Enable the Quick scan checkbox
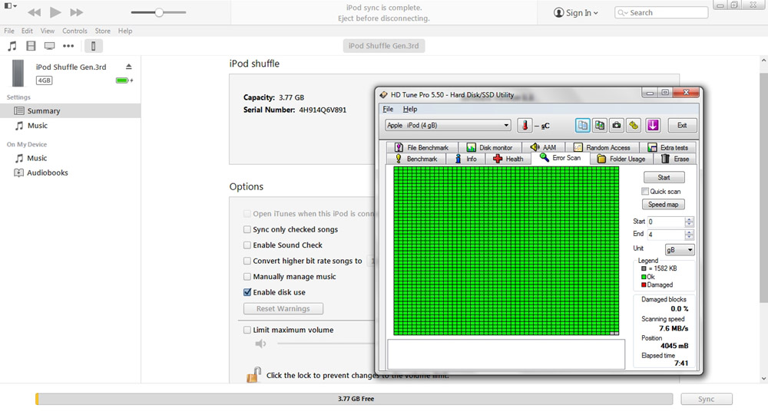This screenshot has width=768, height=411. [645, 192]
